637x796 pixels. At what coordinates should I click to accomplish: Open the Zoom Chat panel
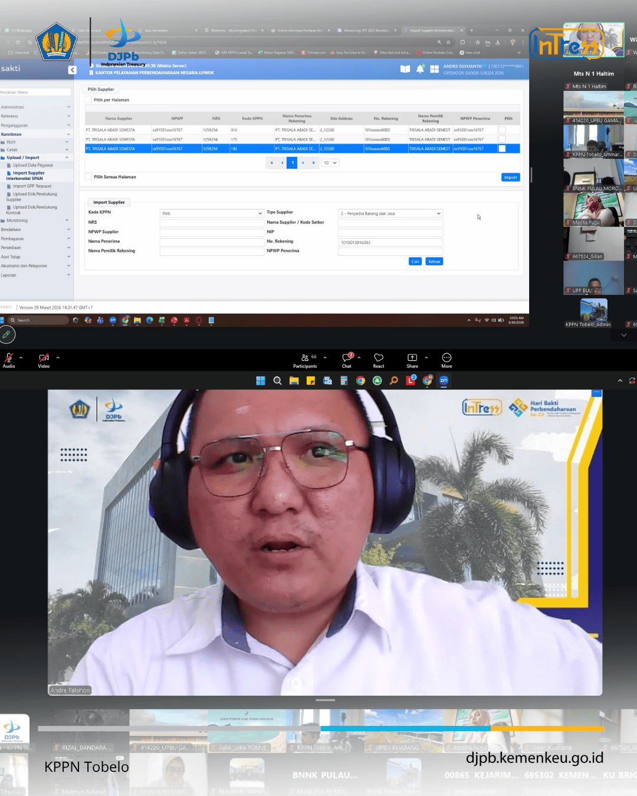click(x=347, y=358)
